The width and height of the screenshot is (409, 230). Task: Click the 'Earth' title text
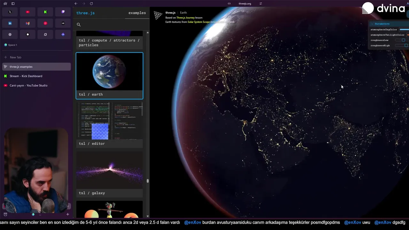[183, 13]
